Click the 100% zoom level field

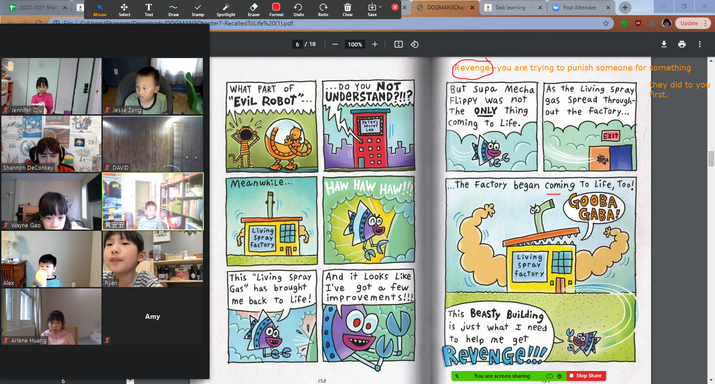[x=355, y=44]
